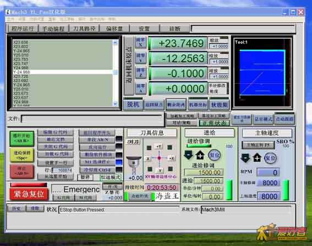Click the Z axis DRO -0.1000
Image resolution: width=312 pixels, height=246 pixels.
[x=178, y=73]
